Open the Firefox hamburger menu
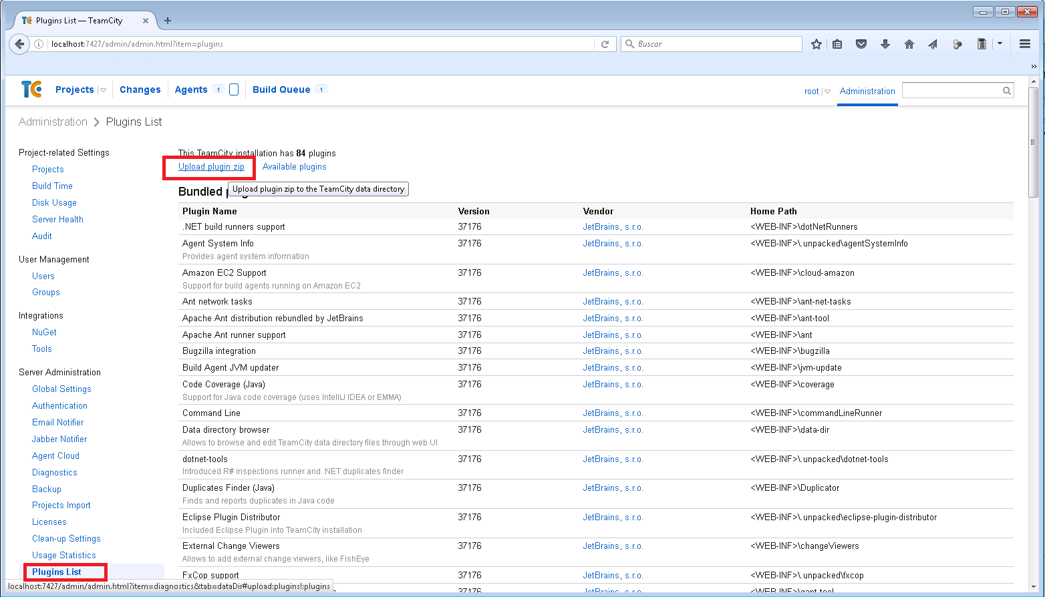Screen dimensions: 1045x597 (1025, 44)
